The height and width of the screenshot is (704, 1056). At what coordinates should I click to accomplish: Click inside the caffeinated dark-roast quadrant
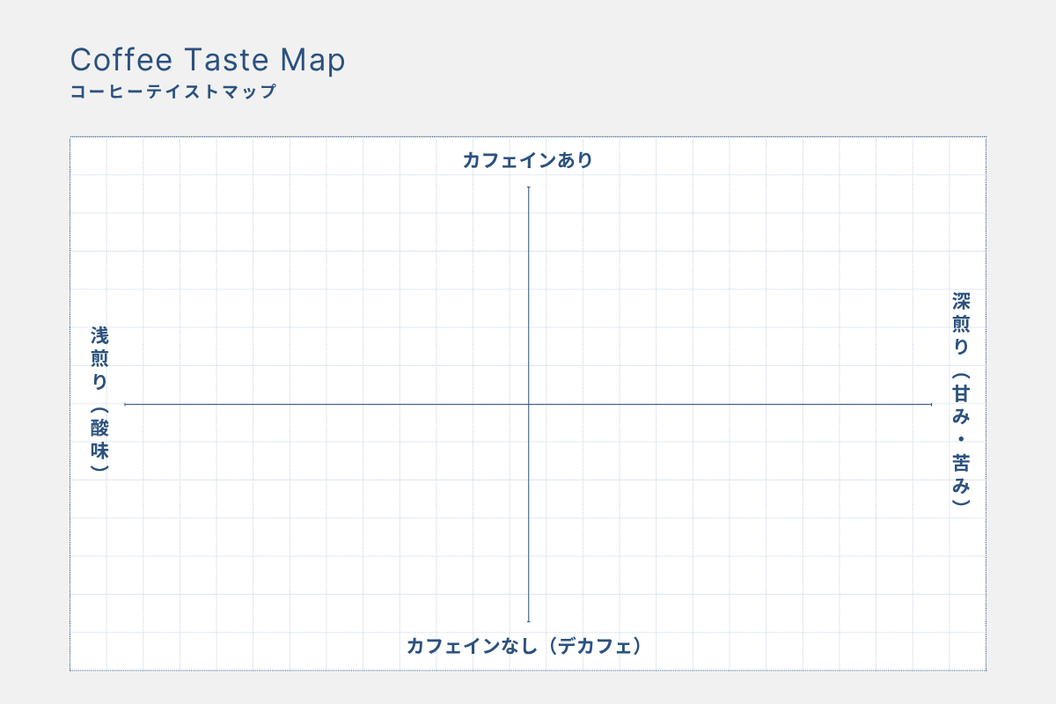pyautogui.click(x=730, y=295)
